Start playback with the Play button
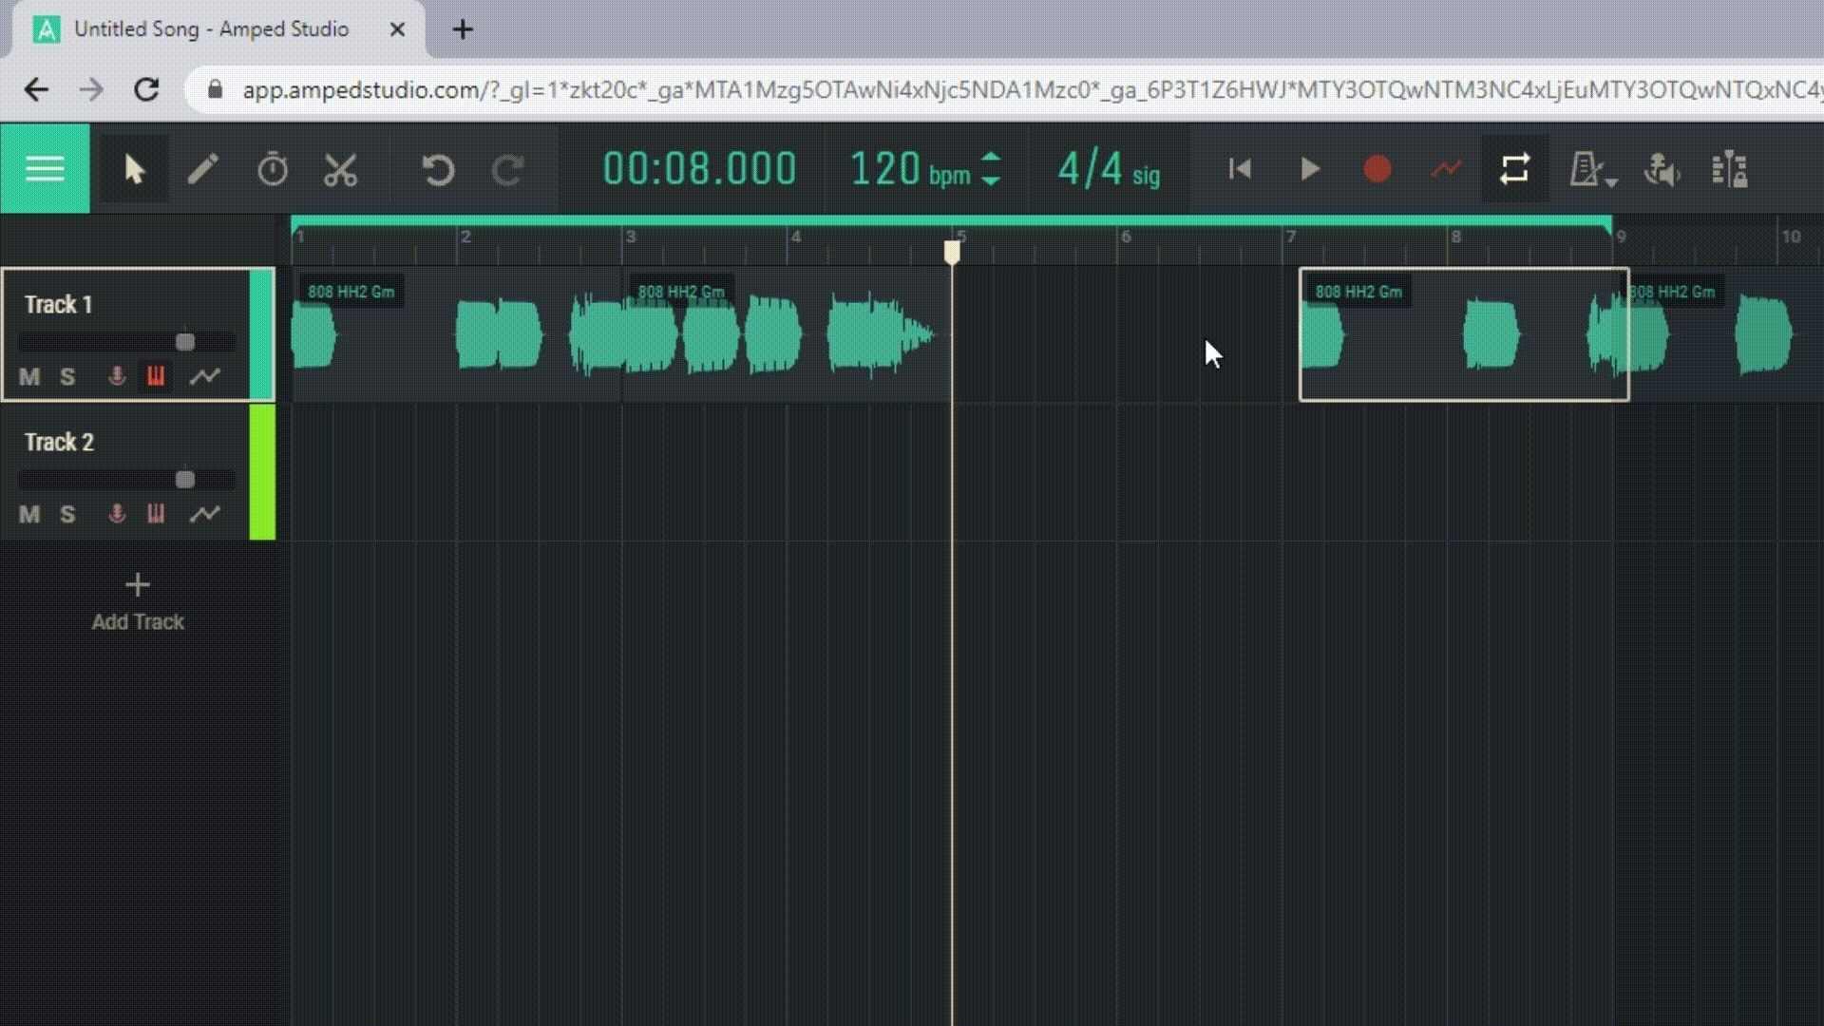The height and width of the screenshot is (1026, 1824). coord(1309,168)
